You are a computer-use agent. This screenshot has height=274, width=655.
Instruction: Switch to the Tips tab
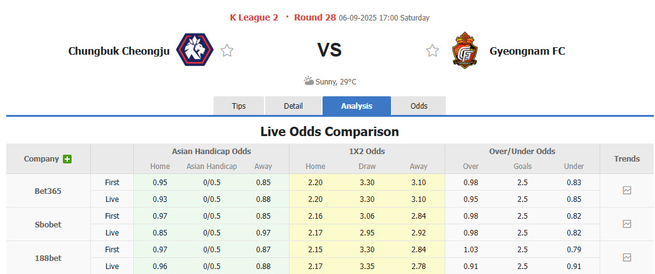(239, 106)
